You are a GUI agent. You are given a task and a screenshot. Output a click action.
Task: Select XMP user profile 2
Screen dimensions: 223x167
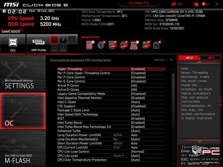[x=63, y=48]
